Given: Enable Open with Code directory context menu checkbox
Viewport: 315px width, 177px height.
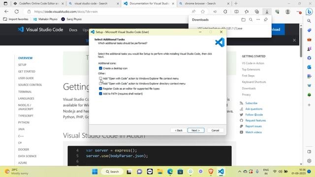Looking at the screenshot, I should 100,83.
